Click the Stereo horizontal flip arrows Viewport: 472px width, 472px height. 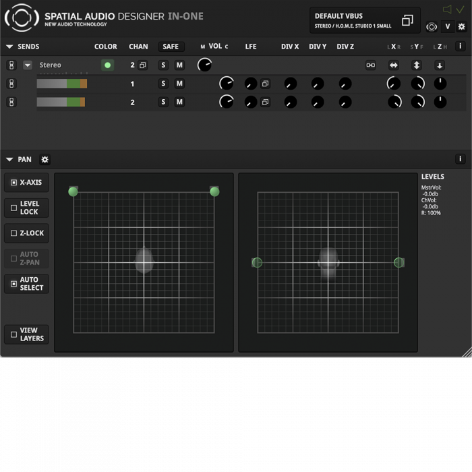coord(393,65)
